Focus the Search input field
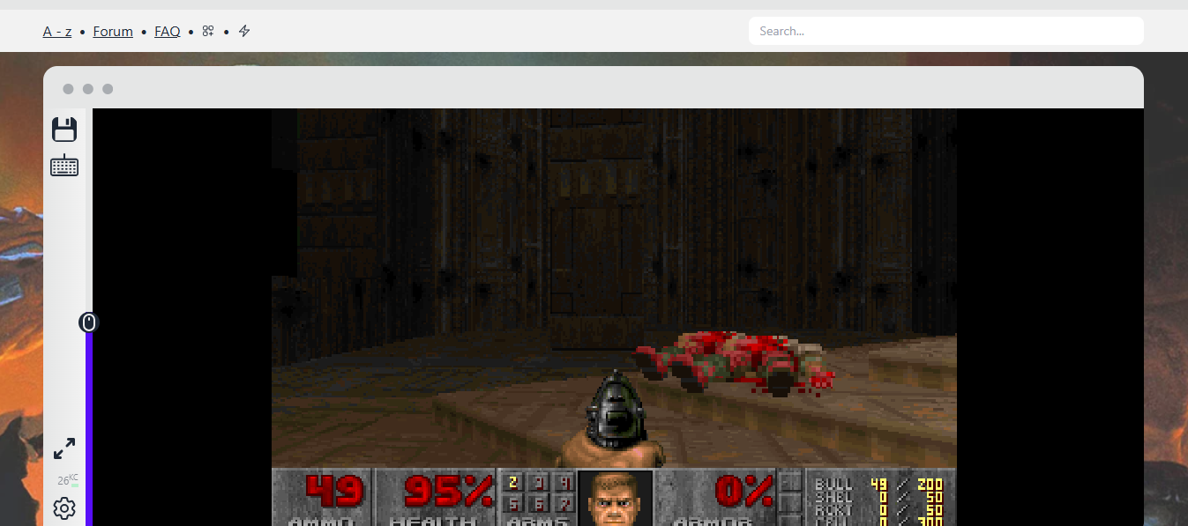Image resolution: width=1188 pixels, height=526 pixels. click(x=946, y=31)
